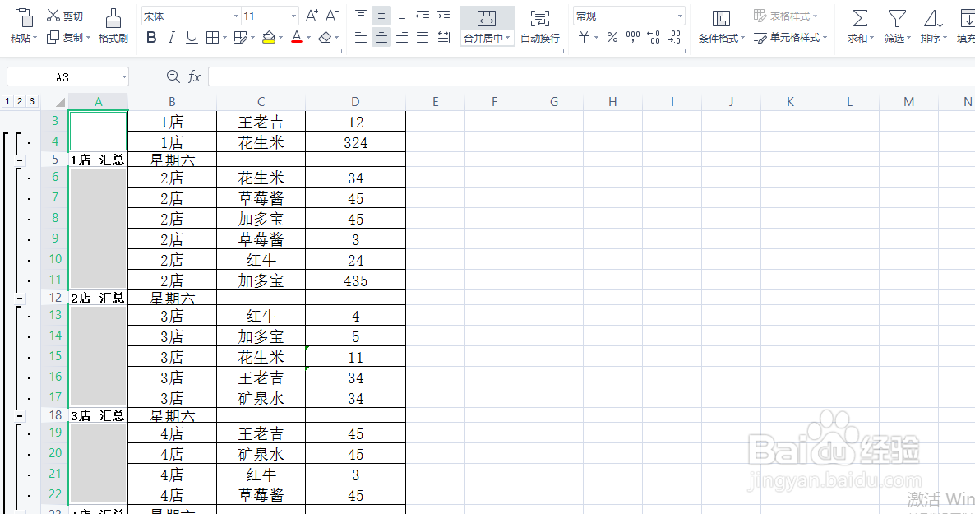Toggle vertical middle alignment
Screen dimensions: 975x514
coord(381,16)
